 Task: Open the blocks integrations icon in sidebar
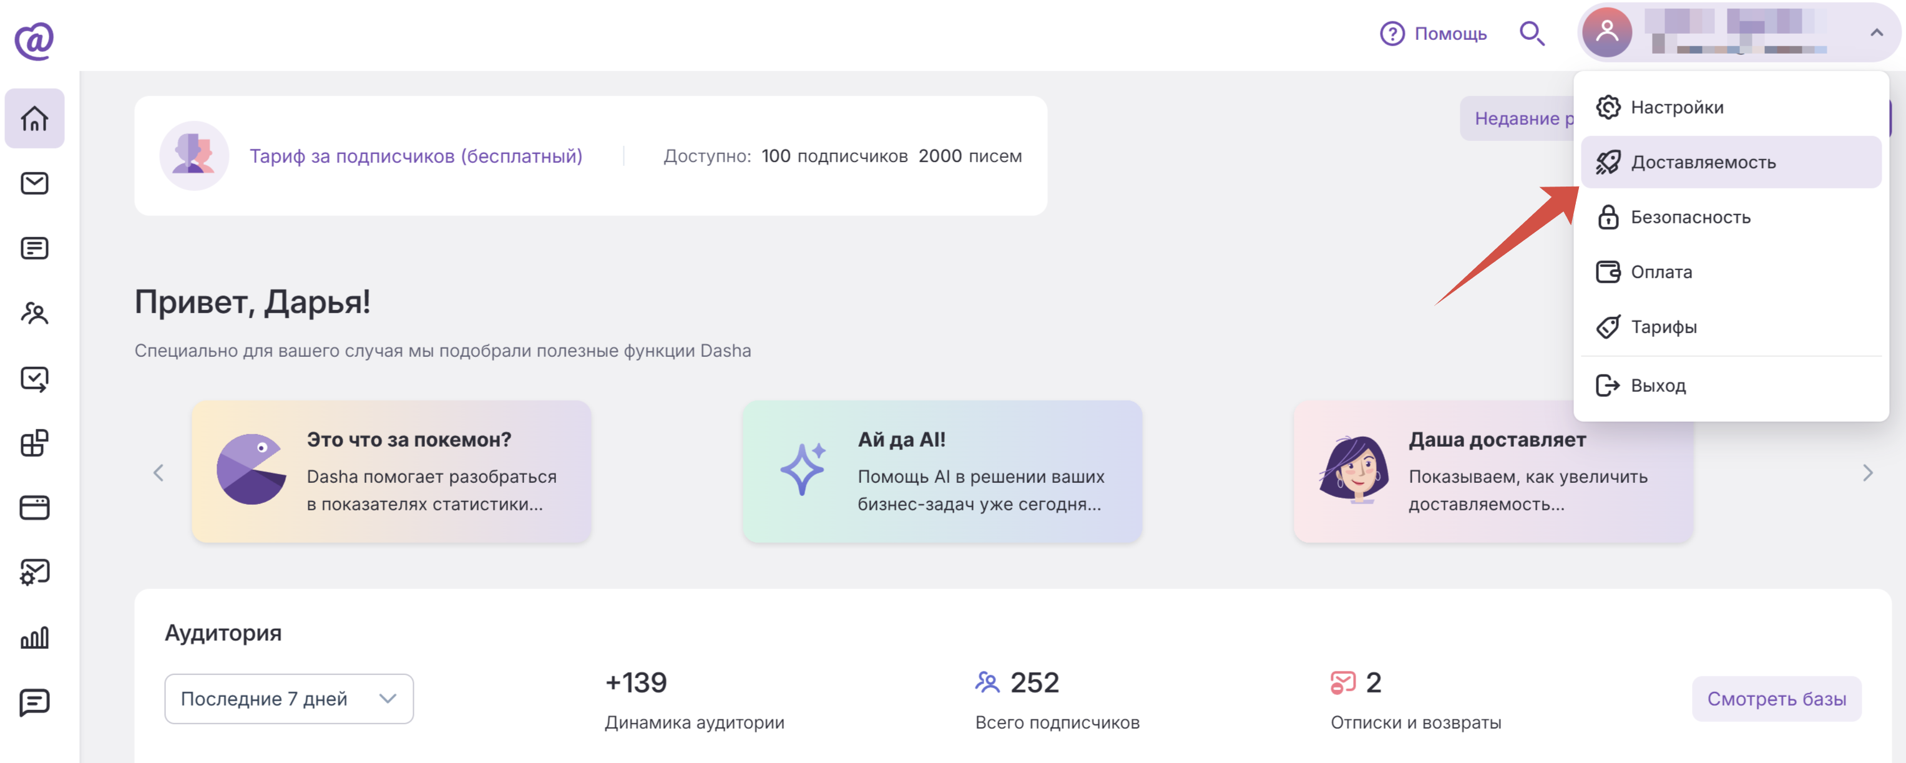34,443
